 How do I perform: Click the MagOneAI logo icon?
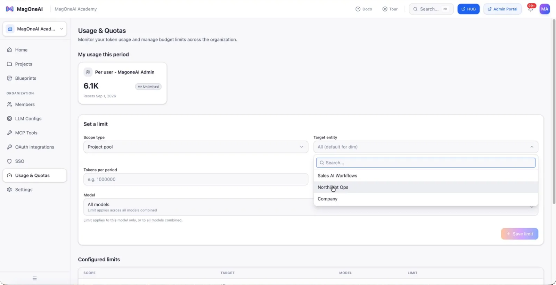tap(10, 9)
